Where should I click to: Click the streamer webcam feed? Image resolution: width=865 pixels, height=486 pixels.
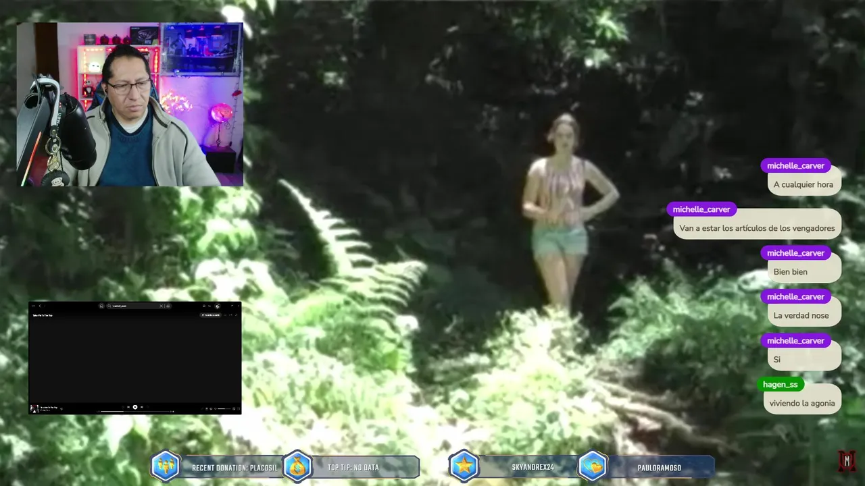(x=130, y=105)
